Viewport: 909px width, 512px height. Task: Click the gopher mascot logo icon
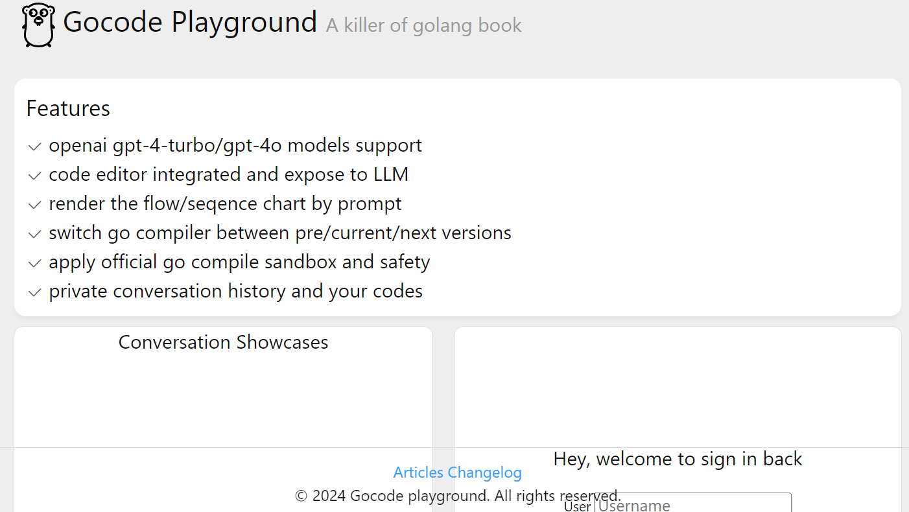click(37, 25)
